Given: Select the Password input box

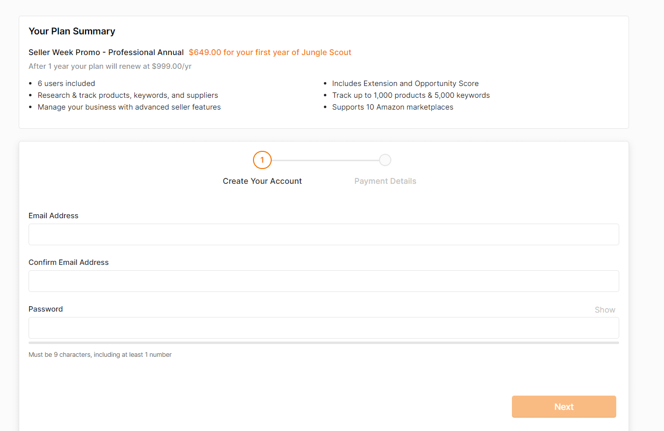Looking at the screenshot, I should 323,328.
